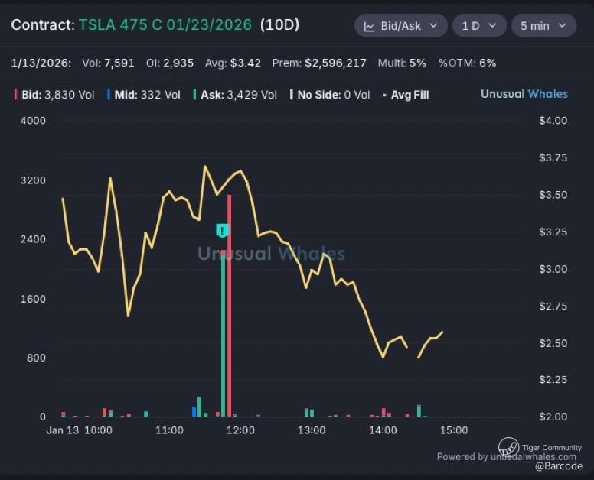Click the line chart icon beside Bid/Ask
The height and width of the screenshot is (480, 594).
(x=369, y=26)
